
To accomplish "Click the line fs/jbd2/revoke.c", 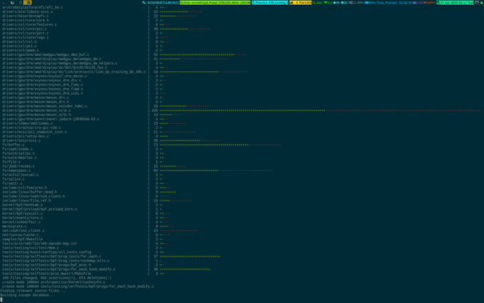I will [x=18, y=166].
